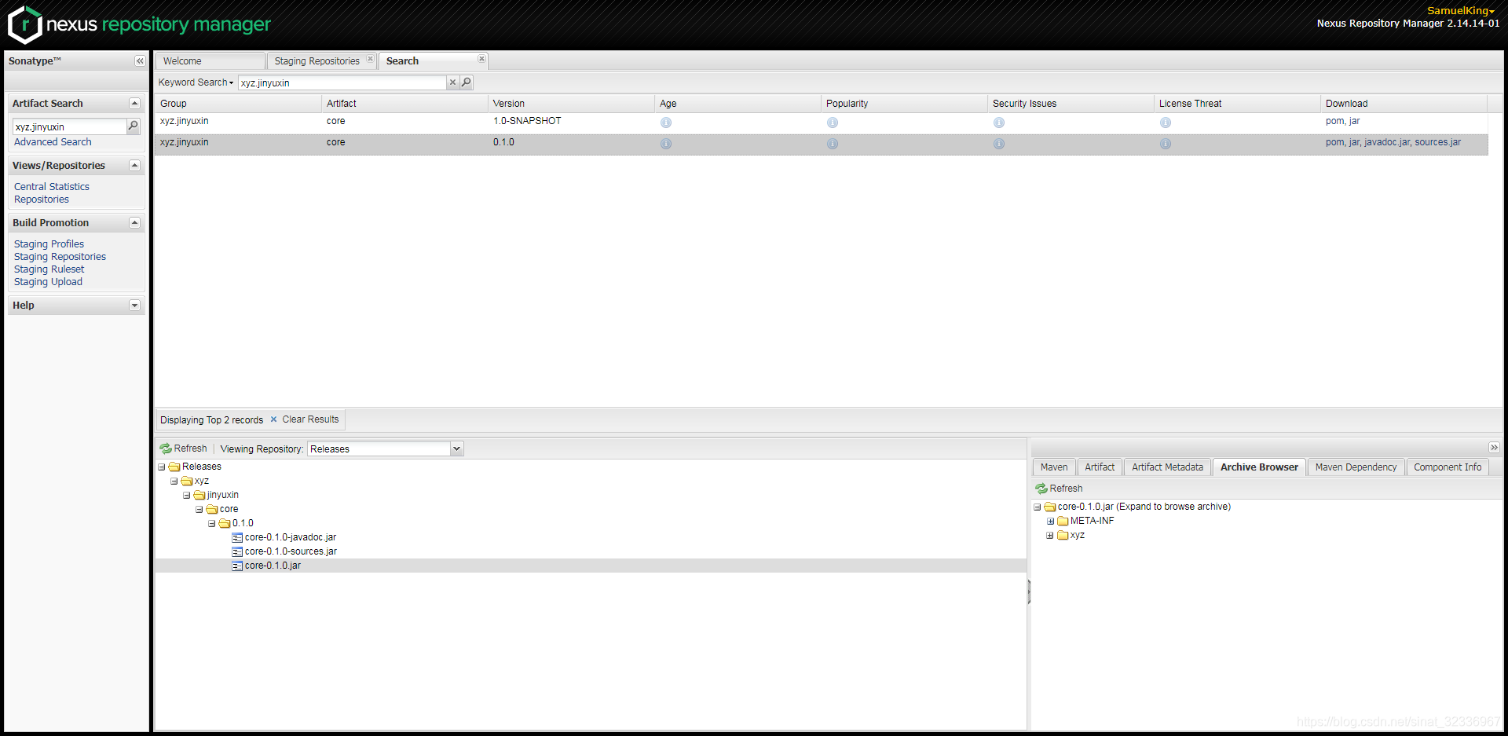
Task: Expand the META-INF archive folder
Action: pos(1050,521)
